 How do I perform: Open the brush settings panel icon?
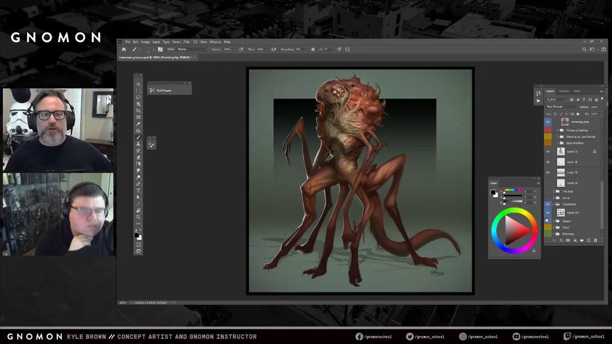point(160,49)
